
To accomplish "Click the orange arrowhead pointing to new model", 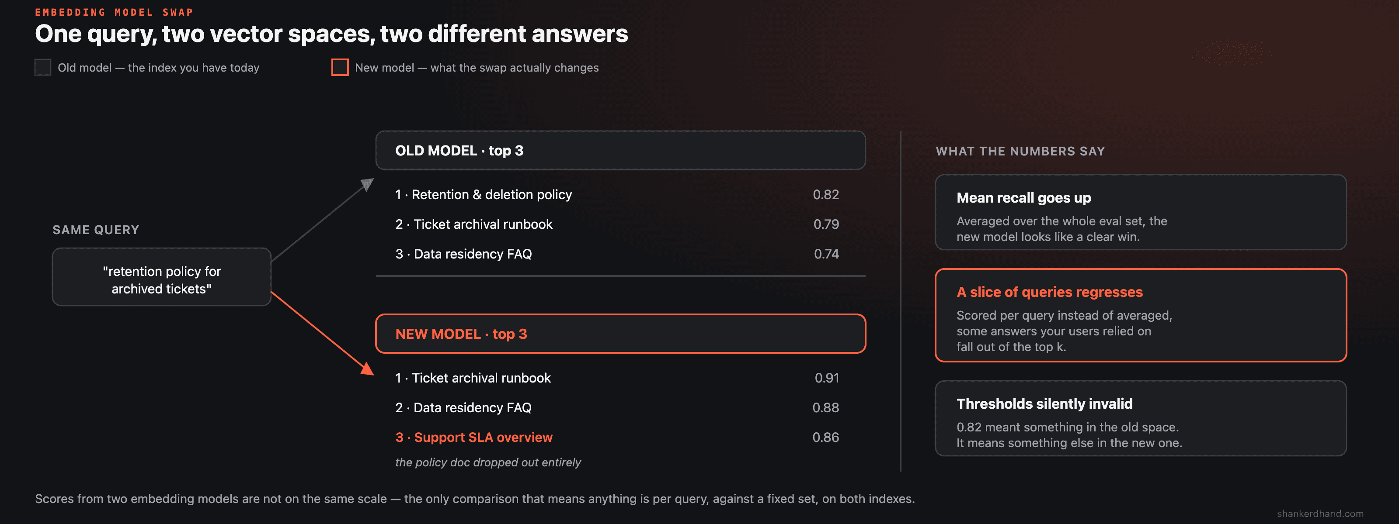I will pos(367,369).
